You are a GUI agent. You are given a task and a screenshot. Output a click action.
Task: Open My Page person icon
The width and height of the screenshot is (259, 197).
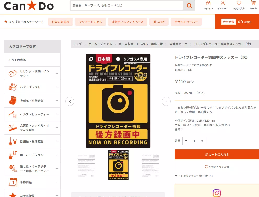click(223, 4)
